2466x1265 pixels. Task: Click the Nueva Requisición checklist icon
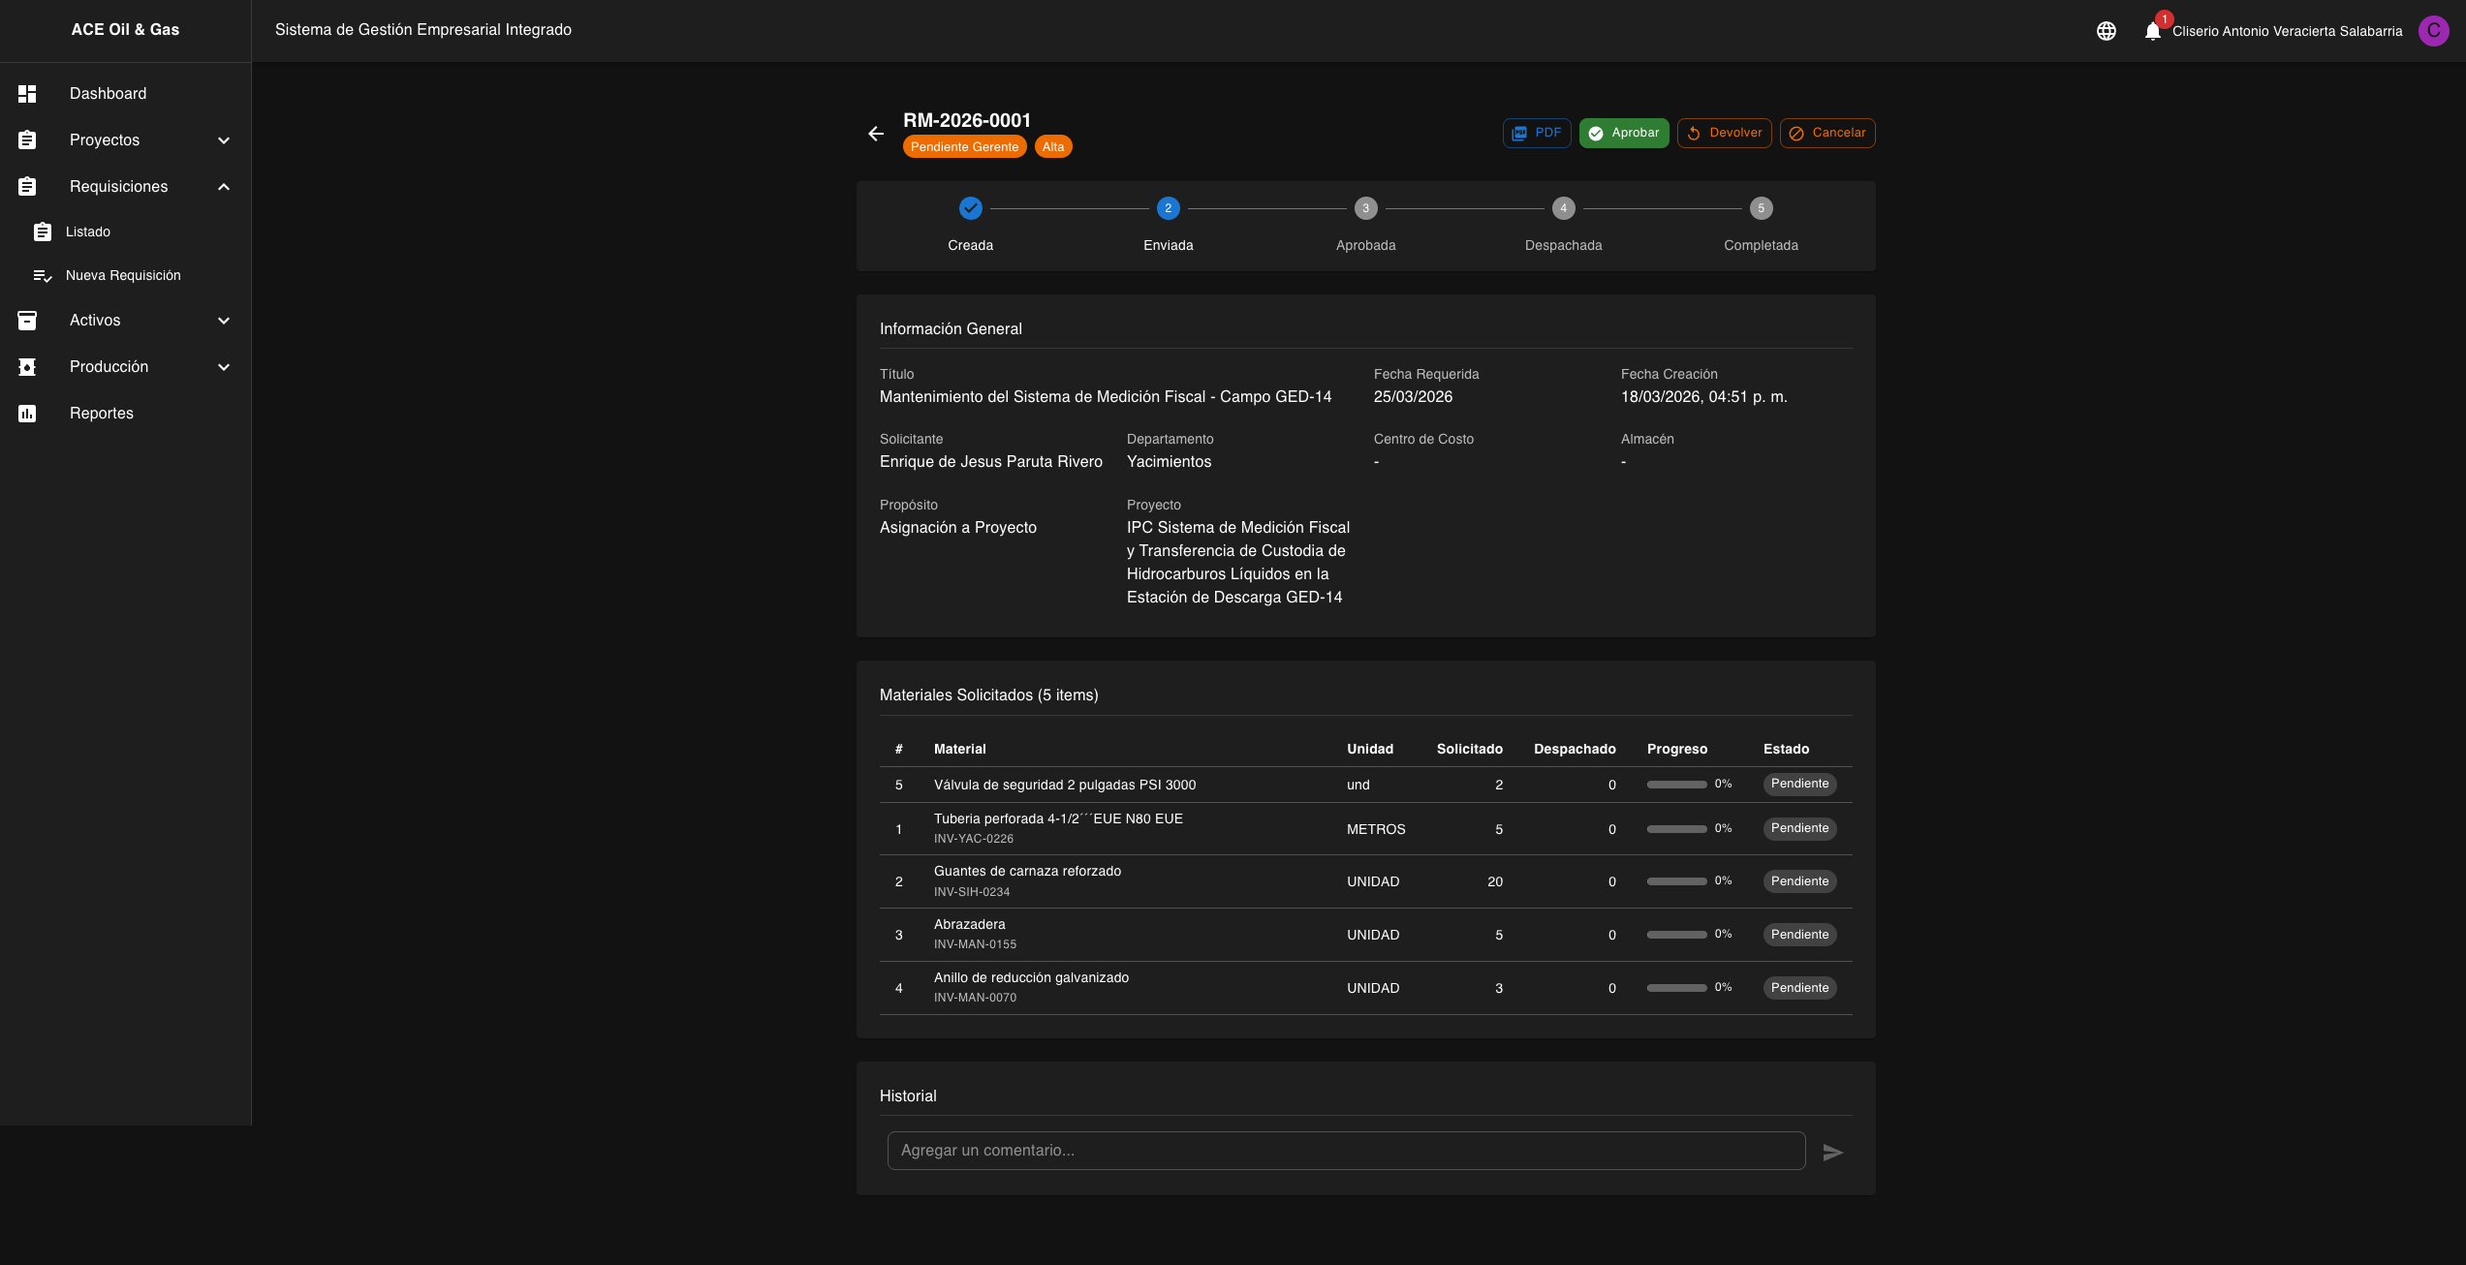(43, 276)
